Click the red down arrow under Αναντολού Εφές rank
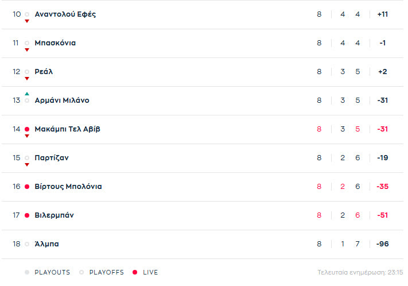Viewport: 408px width, 286px height. tap(27, 21)
